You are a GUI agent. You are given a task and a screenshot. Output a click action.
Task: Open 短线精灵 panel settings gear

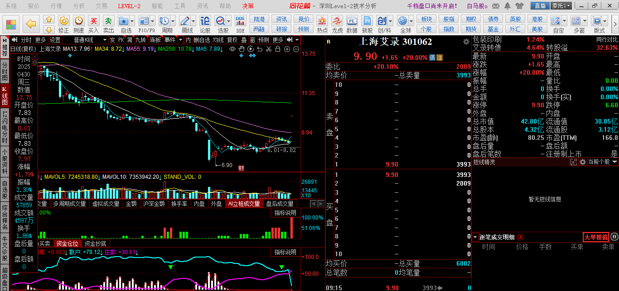pos(582,162)
